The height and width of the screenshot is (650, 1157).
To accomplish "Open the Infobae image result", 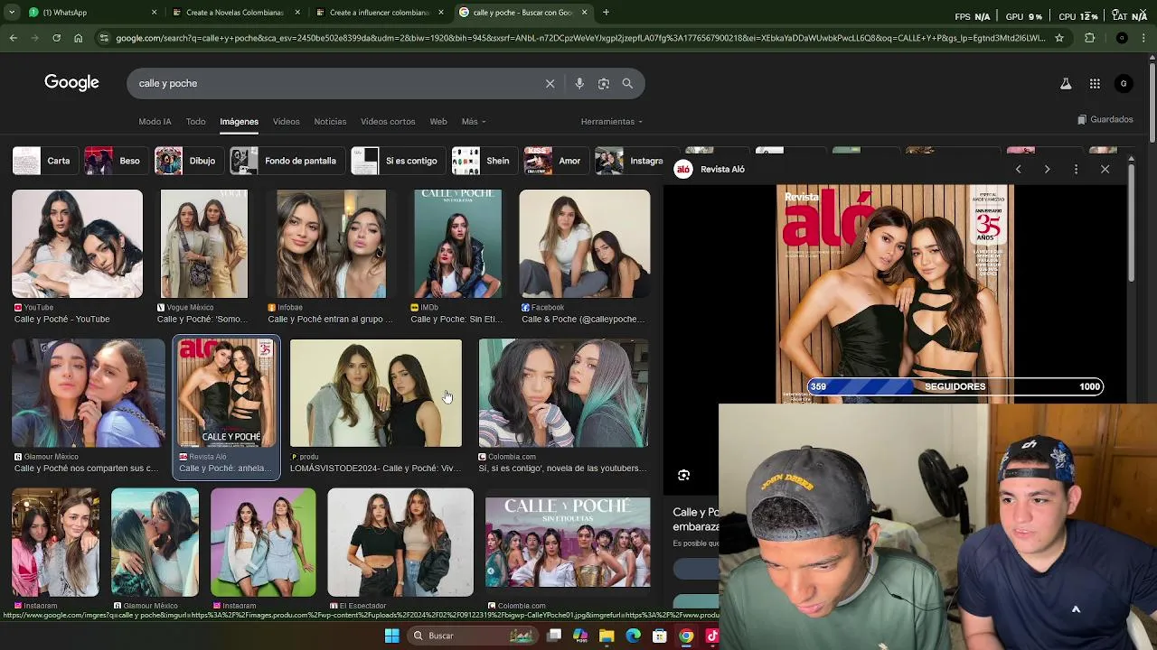I will click(331, 244).
